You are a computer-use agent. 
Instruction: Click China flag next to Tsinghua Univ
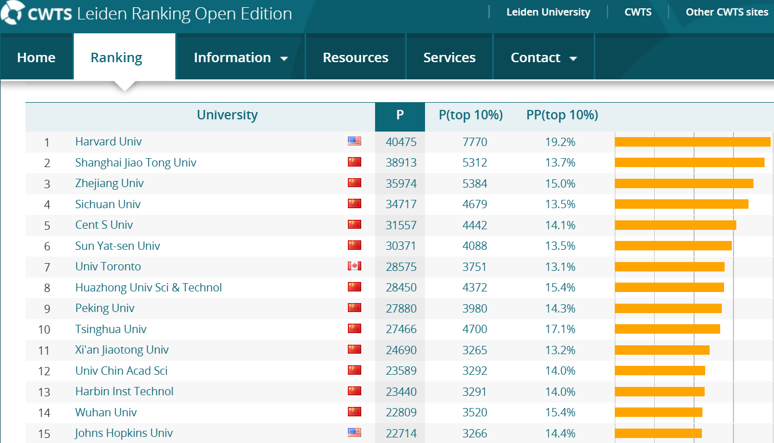(354, 329)
